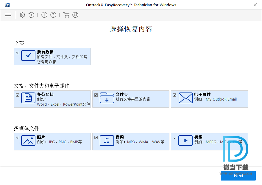Click the 音频 music note icon
262x185 pixels.
point(107,141)
